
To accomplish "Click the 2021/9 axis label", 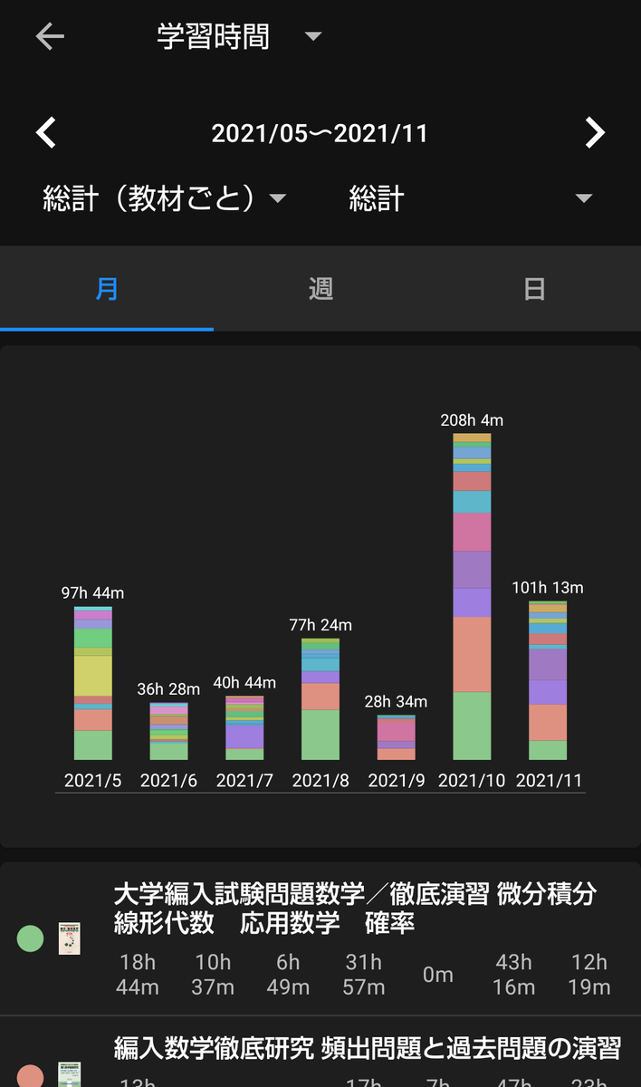I will click(397, 781).
